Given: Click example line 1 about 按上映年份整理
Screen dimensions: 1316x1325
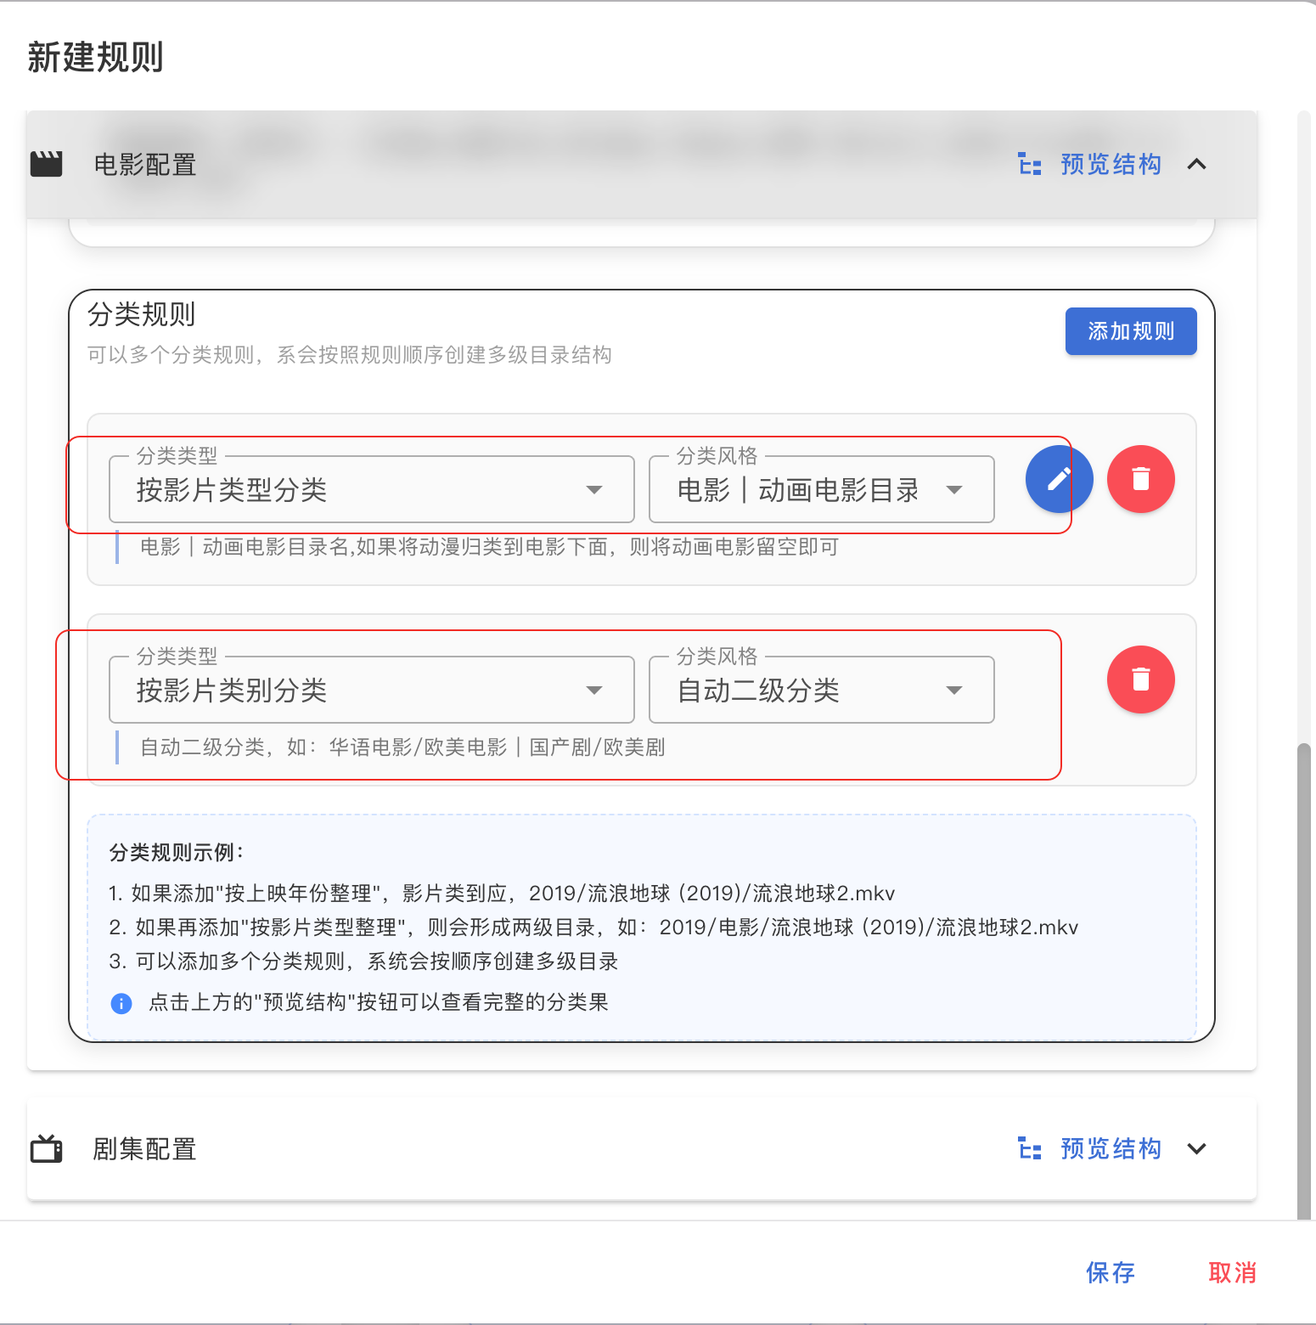Looking at the screenshot, I should coord(502,894).
